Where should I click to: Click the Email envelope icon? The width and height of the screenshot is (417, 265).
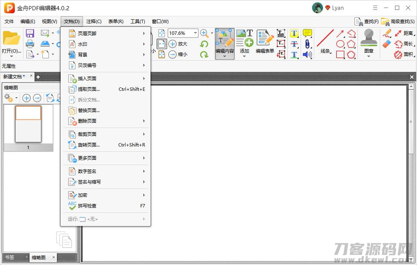click(x=45, y=33)
